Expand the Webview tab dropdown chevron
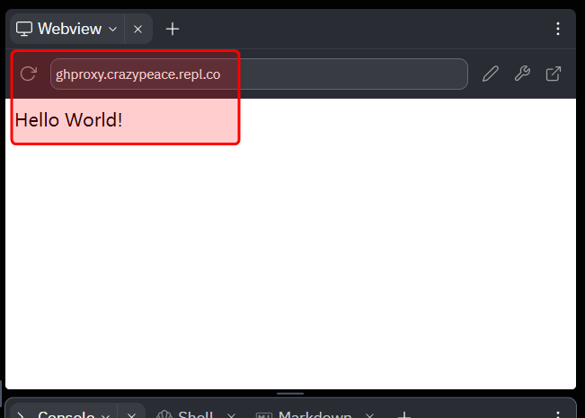 click(112, 29)
